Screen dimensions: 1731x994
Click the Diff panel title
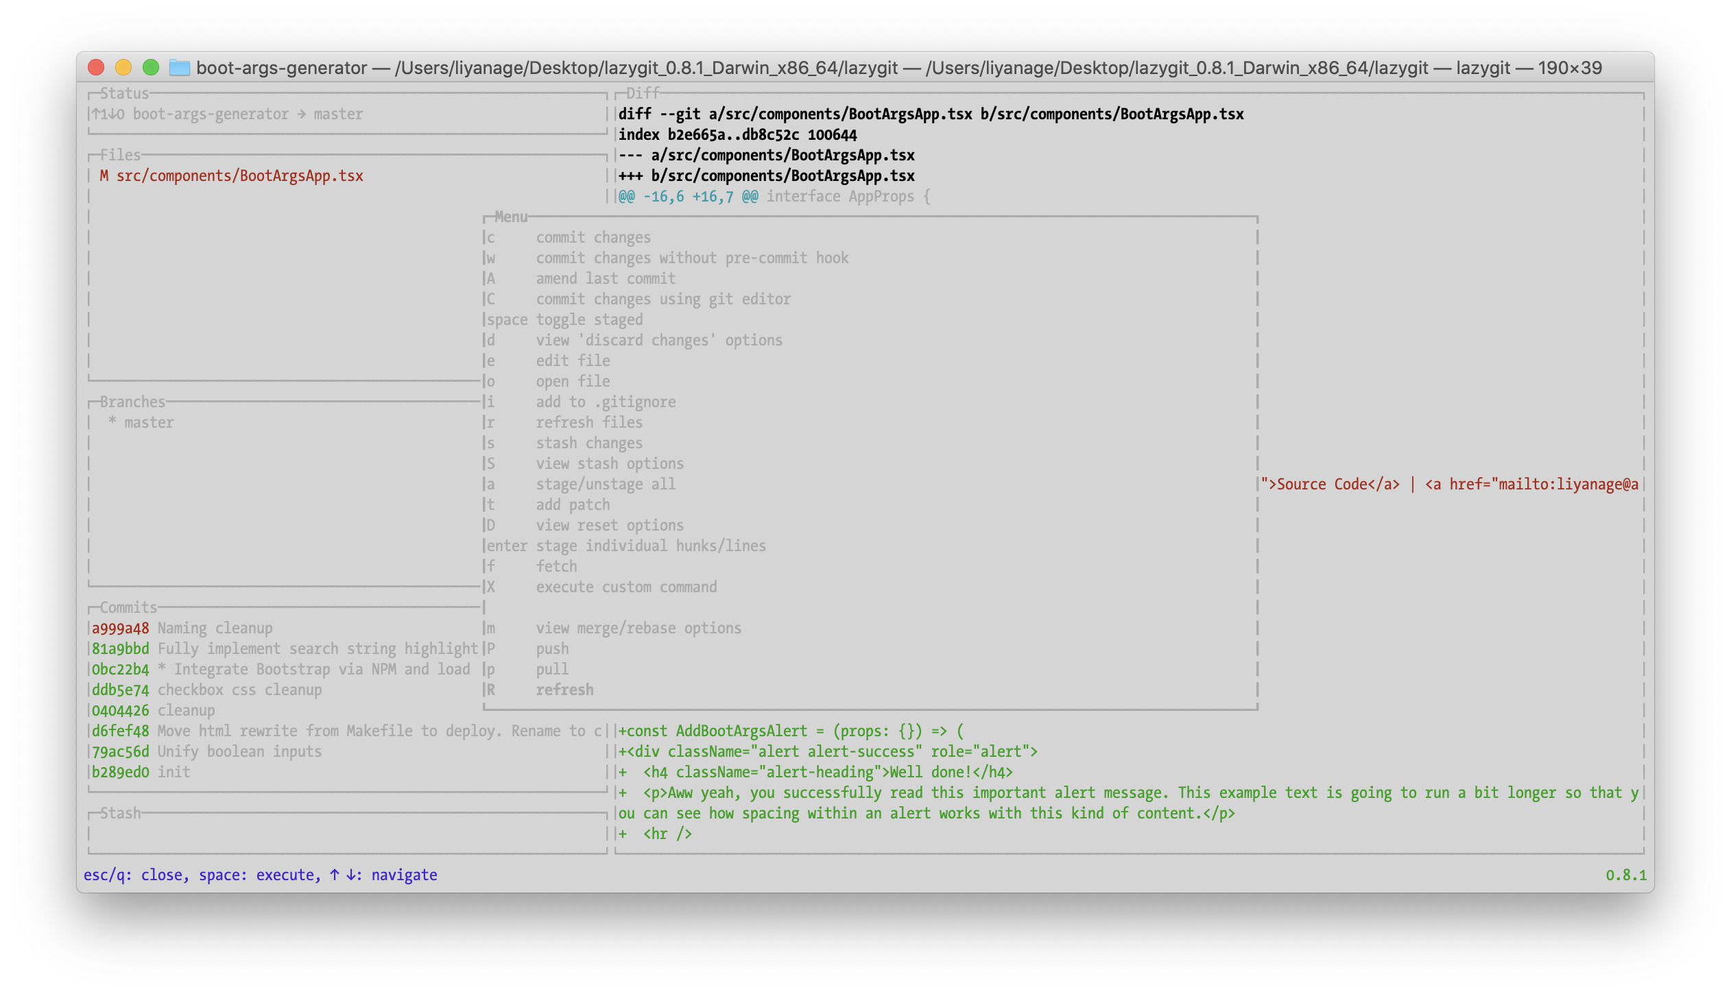pyautogui.click(x=643, y=93)
